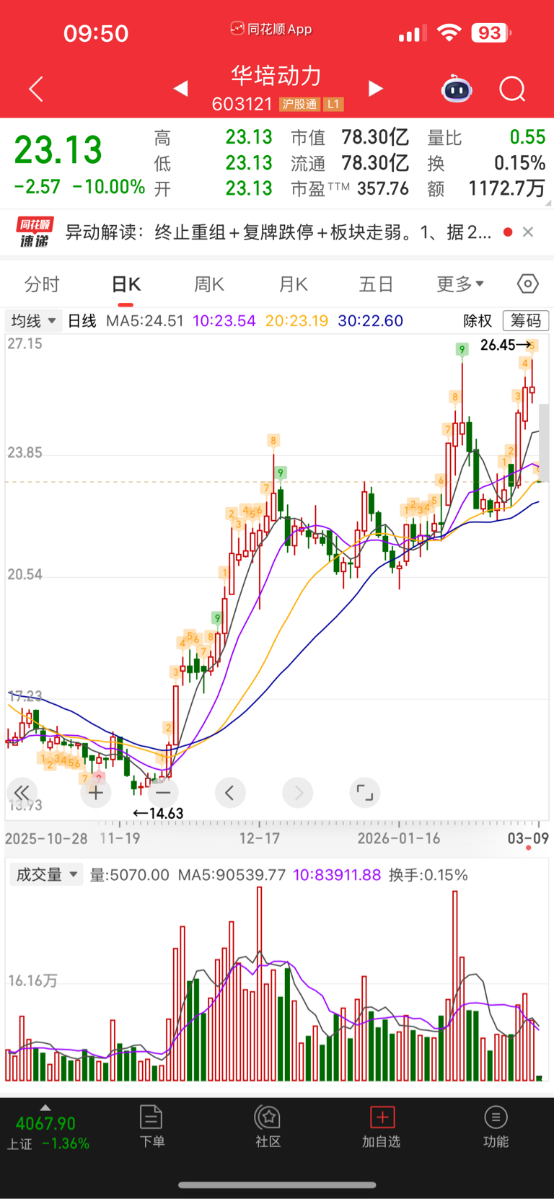Tap current price 23.13
The height and width of the screenshot is (1199, 554).
tap(58, 149)
